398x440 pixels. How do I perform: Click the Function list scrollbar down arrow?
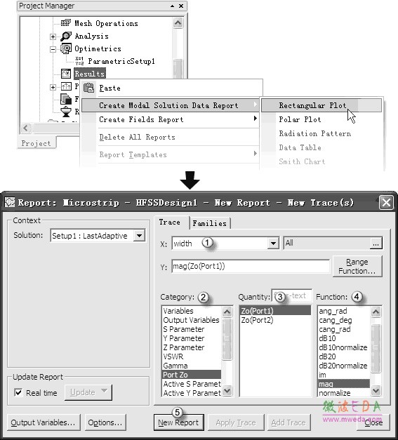[x=376, y=390]
